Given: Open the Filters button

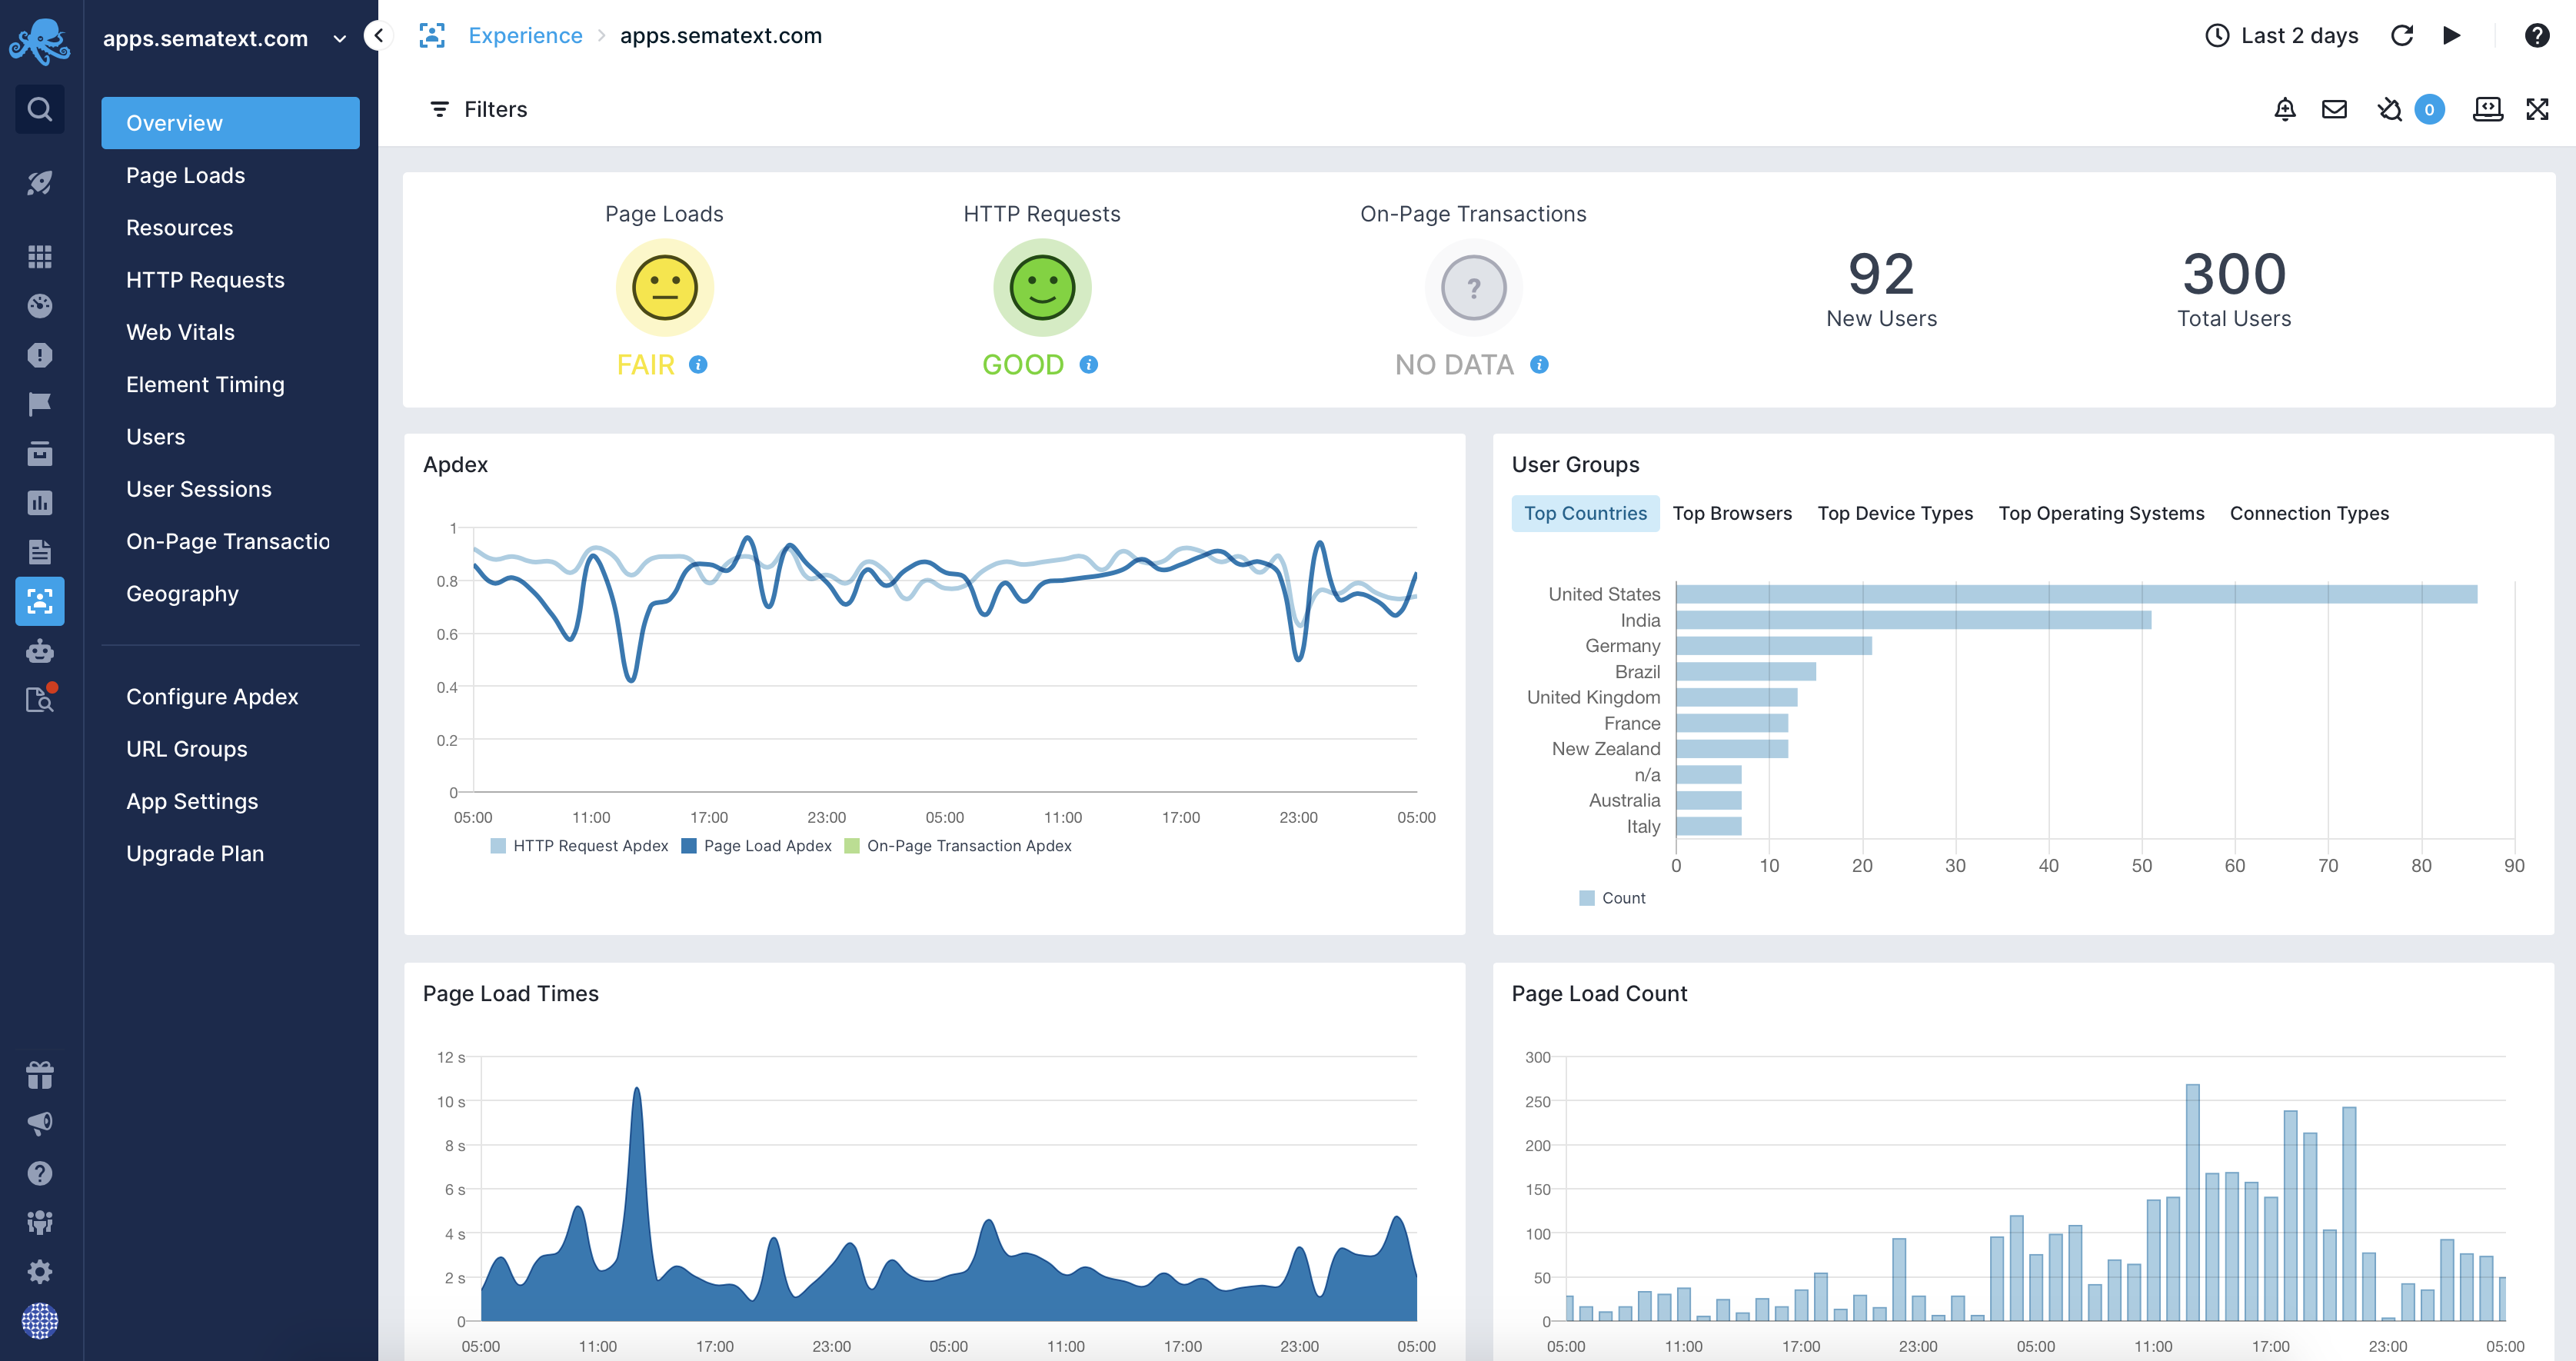Looking at the screenshot, I should [478, 109].
